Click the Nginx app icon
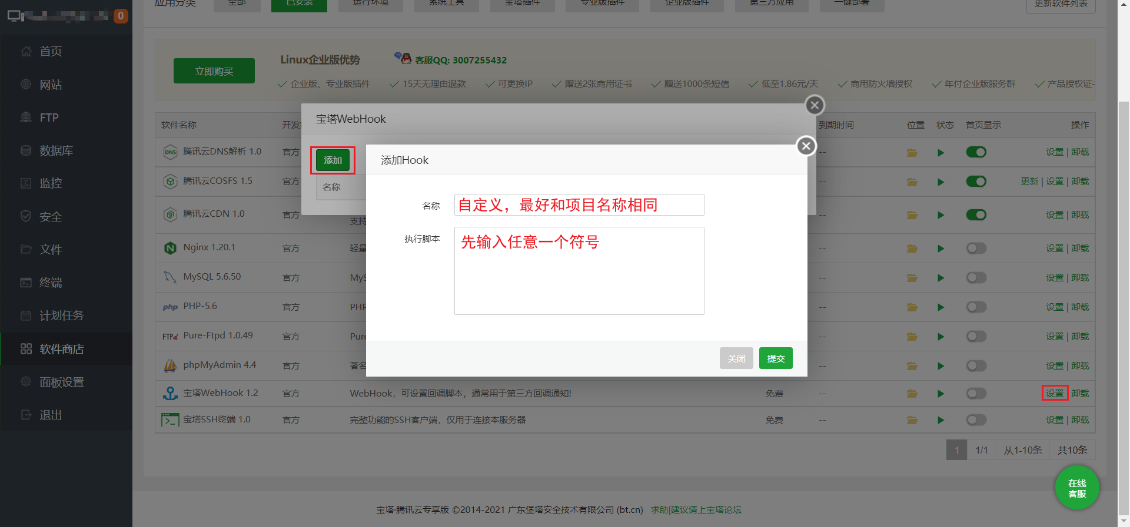 click(170, 249)
